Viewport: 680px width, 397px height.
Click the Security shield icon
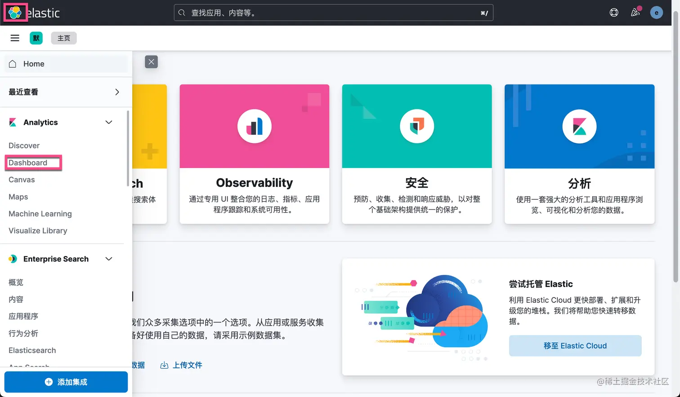(417, 126)
